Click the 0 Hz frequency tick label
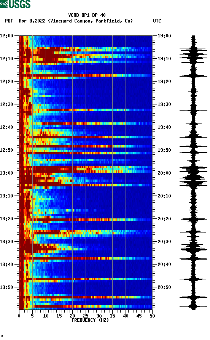The height and width of the screenshot is (340, 210). (19, 316)
